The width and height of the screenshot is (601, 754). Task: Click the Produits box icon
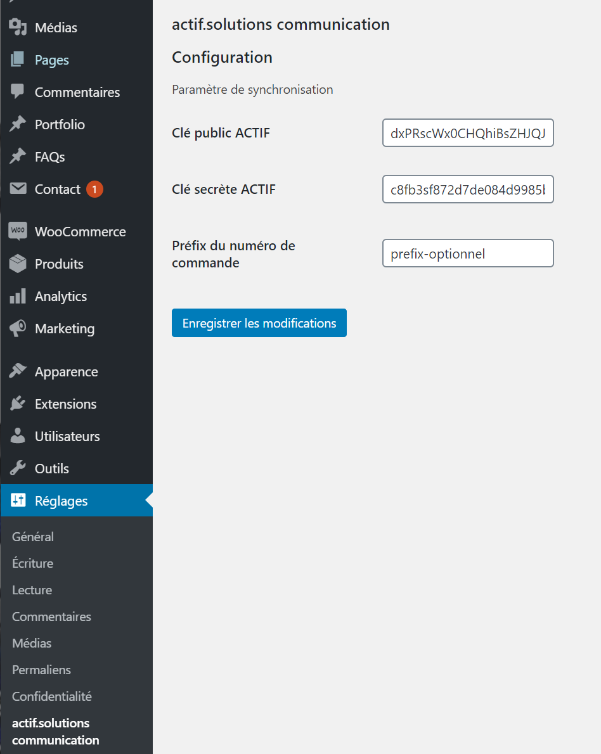point(18,264)
